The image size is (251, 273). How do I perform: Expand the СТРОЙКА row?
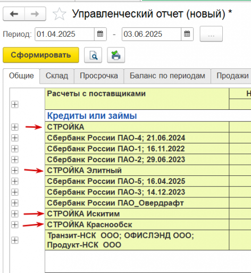(15, 127)
